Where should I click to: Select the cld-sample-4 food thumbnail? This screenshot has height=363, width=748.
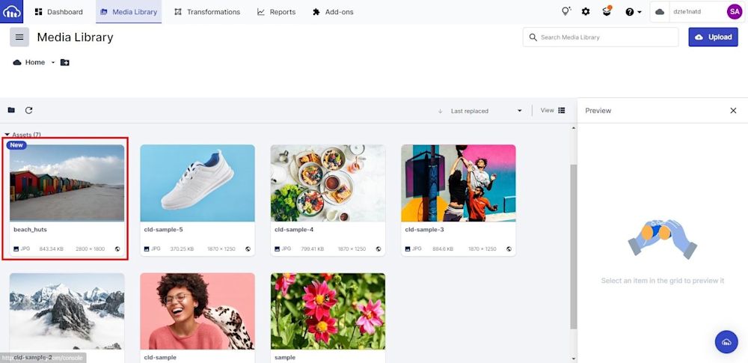[328, 183]
